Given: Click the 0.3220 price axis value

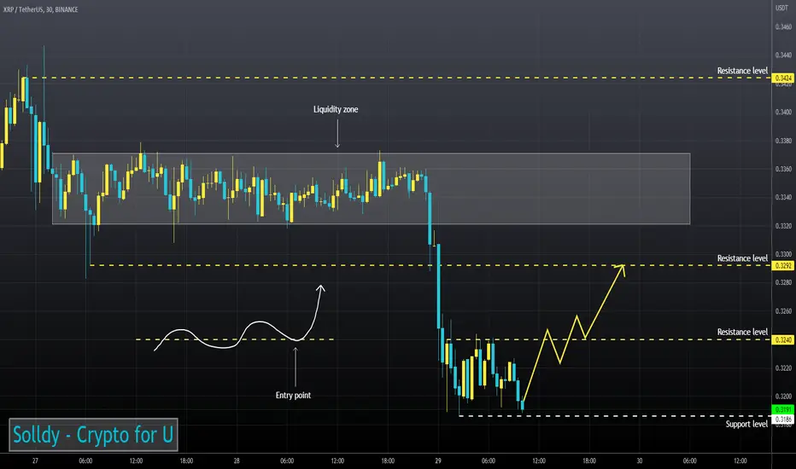Looking at the screenshot, I should (783, 368).
